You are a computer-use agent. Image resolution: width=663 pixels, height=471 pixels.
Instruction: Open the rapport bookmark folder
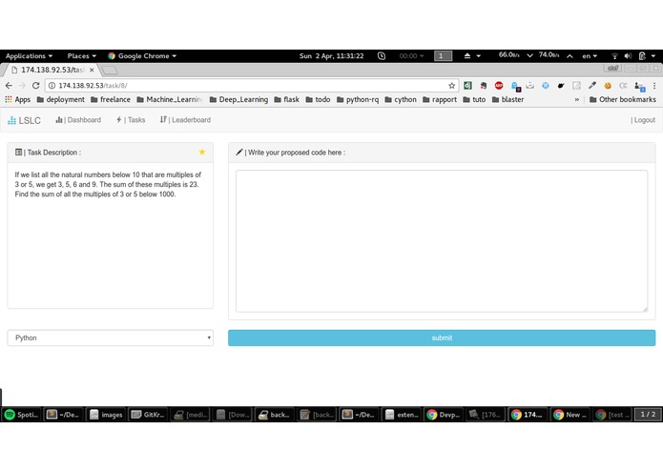tap(440, 100)
